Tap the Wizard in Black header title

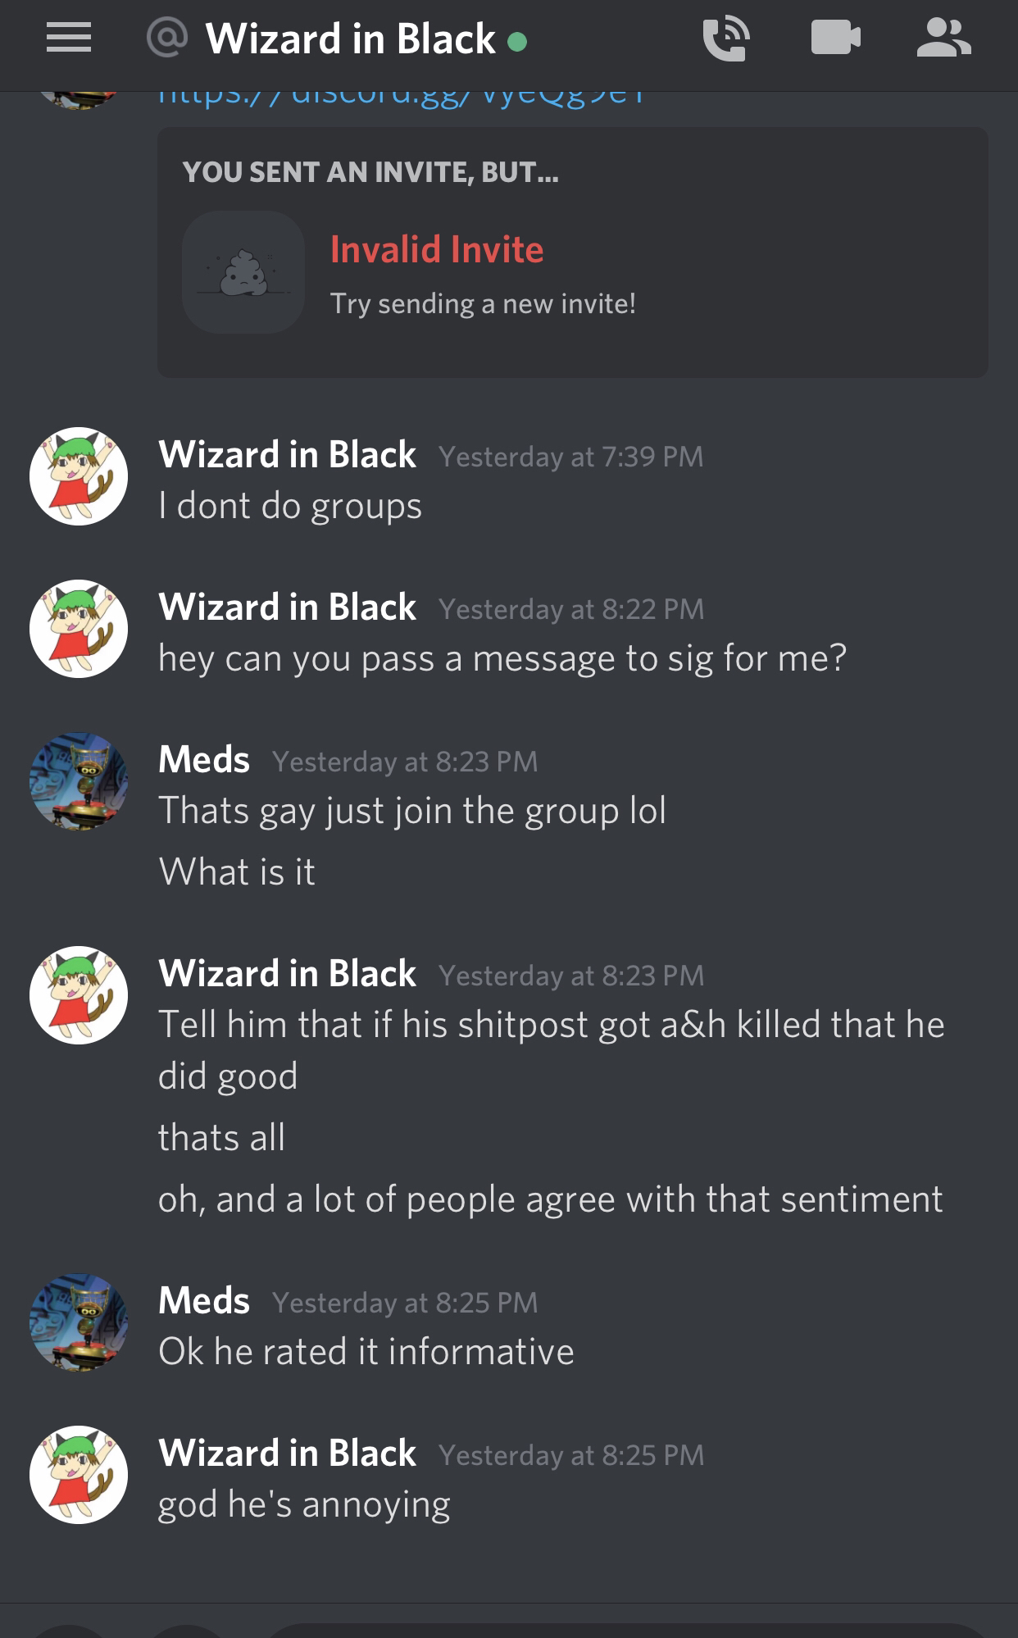351,39
